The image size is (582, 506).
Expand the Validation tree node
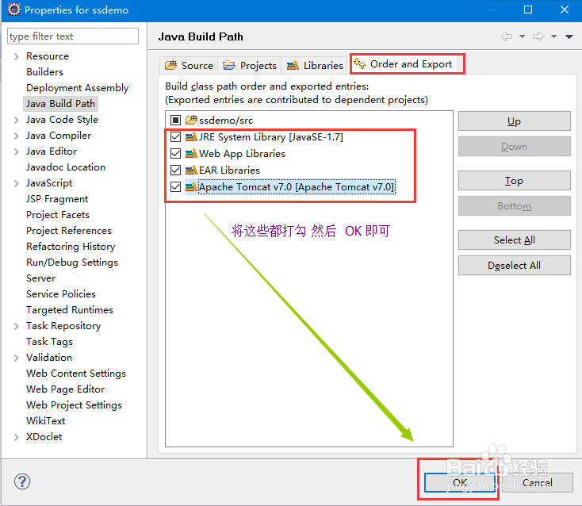16,358
